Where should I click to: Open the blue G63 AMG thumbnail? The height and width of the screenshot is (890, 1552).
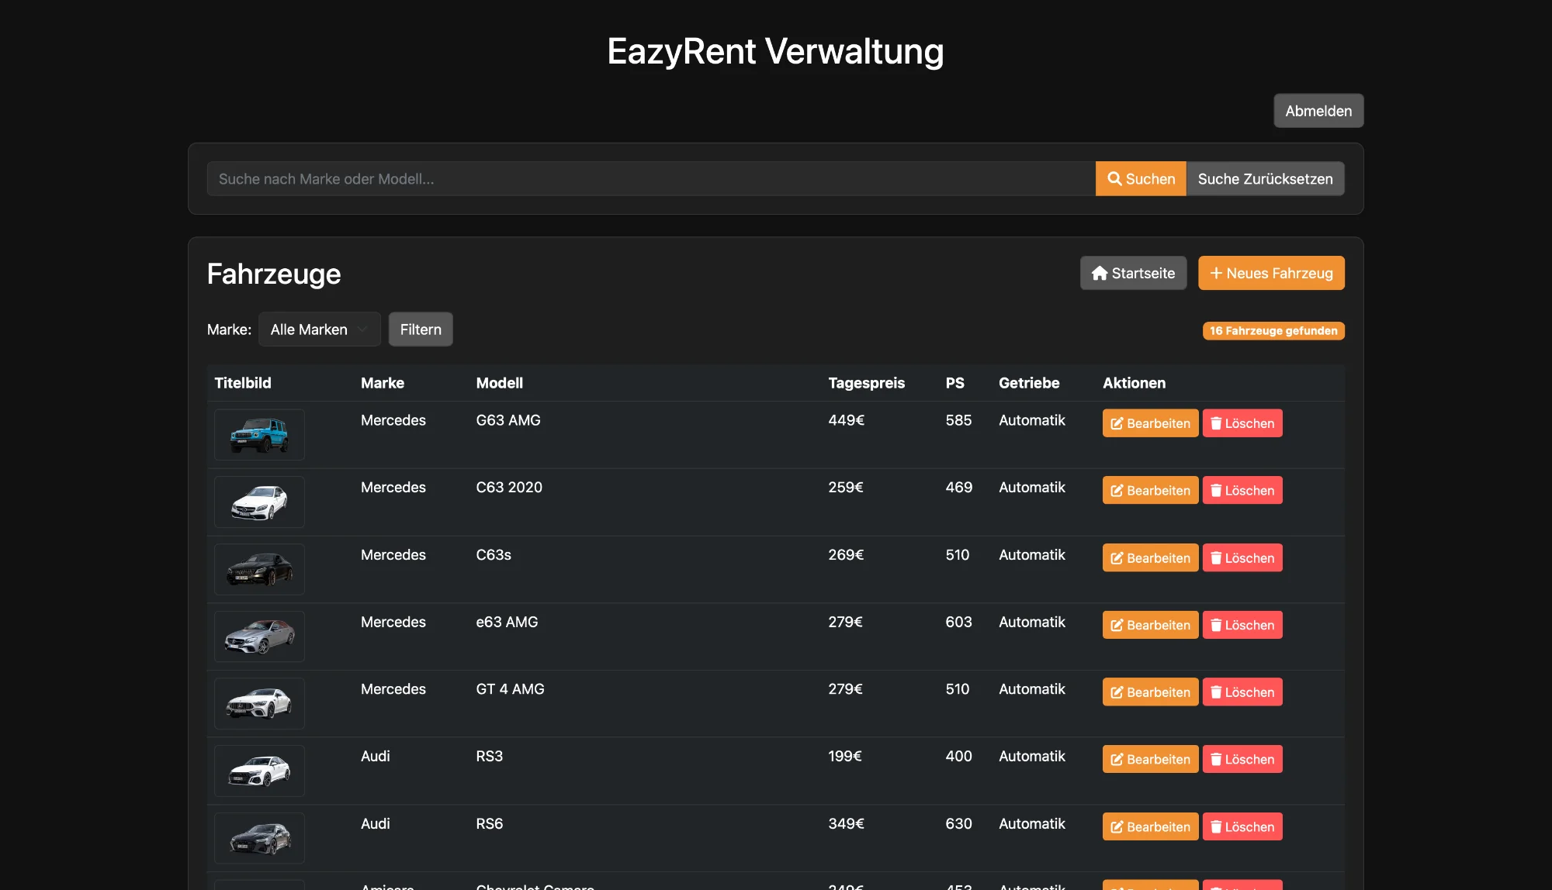coord(259,435)
